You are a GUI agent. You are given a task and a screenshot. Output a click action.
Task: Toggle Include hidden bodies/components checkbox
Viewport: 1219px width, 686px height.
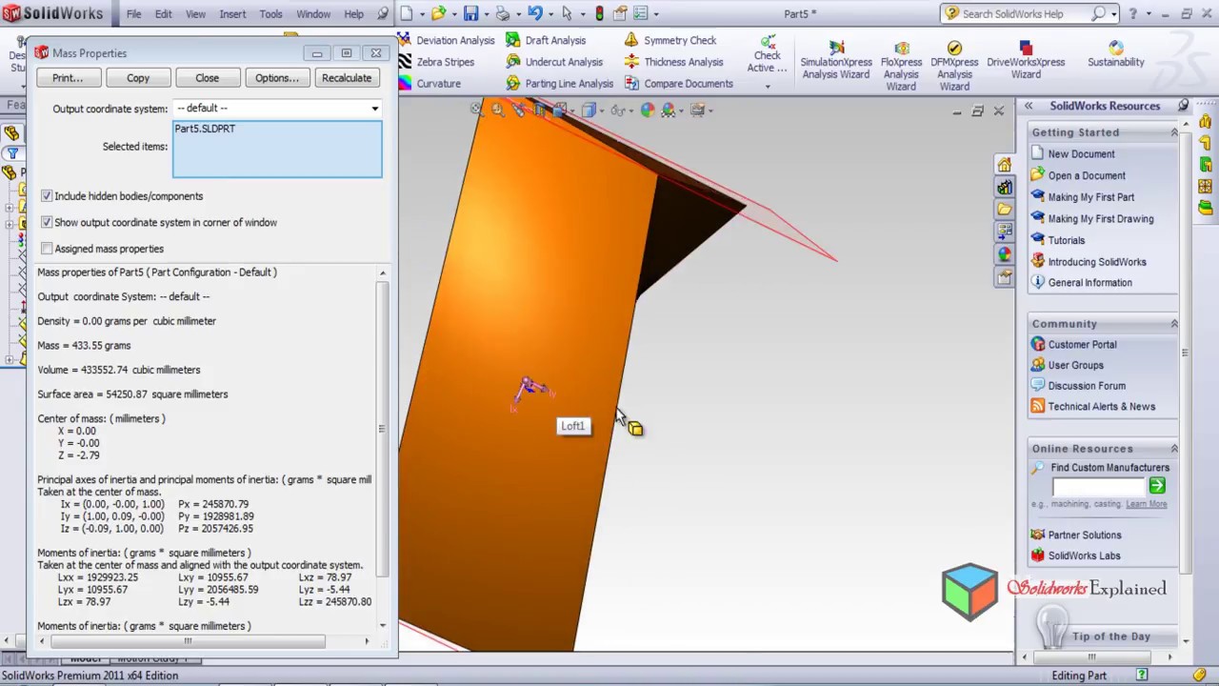click(47, 196)
